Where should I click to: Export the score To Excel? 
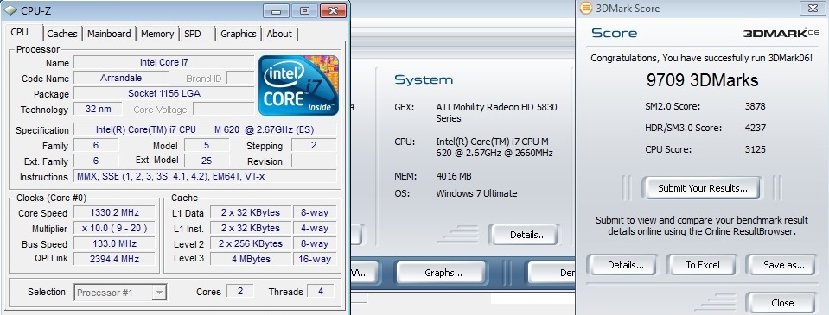(703, 265)
